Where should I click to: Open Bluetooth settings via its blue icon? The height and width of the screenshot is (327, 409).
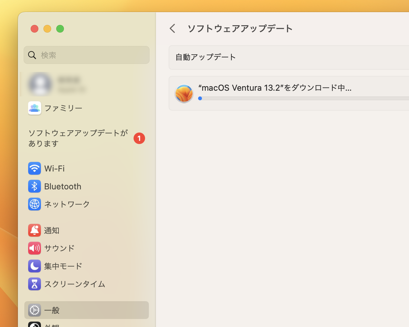click(x=35, y=186)
